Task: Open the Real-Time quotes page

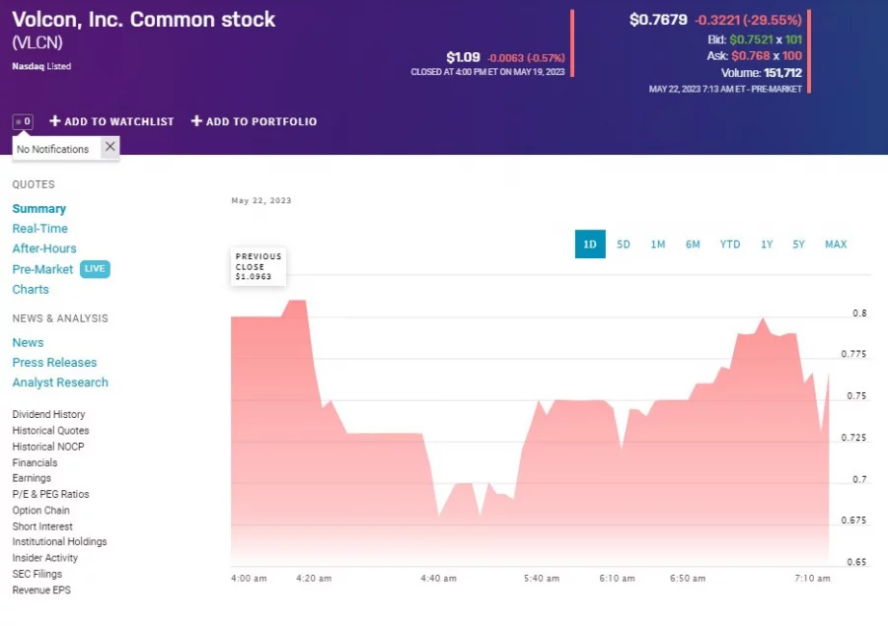Action: (39, 228)
